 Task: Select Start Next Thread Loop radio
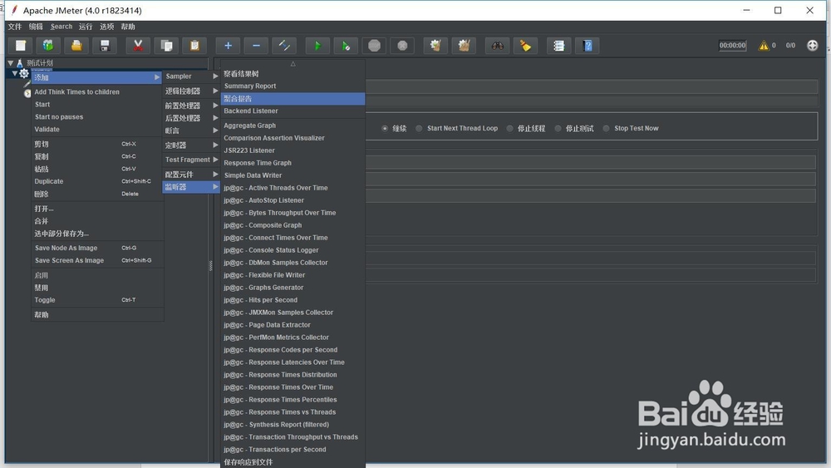pos(419,128)
